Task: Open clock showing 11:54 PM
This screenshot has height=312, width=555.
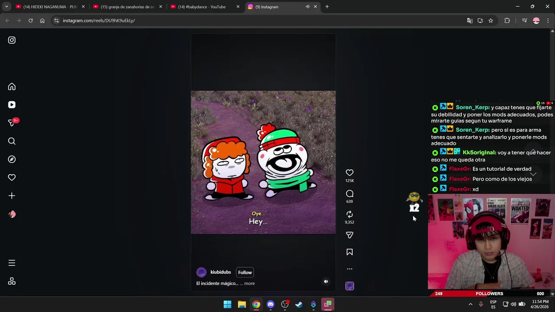Action: click(x=540, y=304)
